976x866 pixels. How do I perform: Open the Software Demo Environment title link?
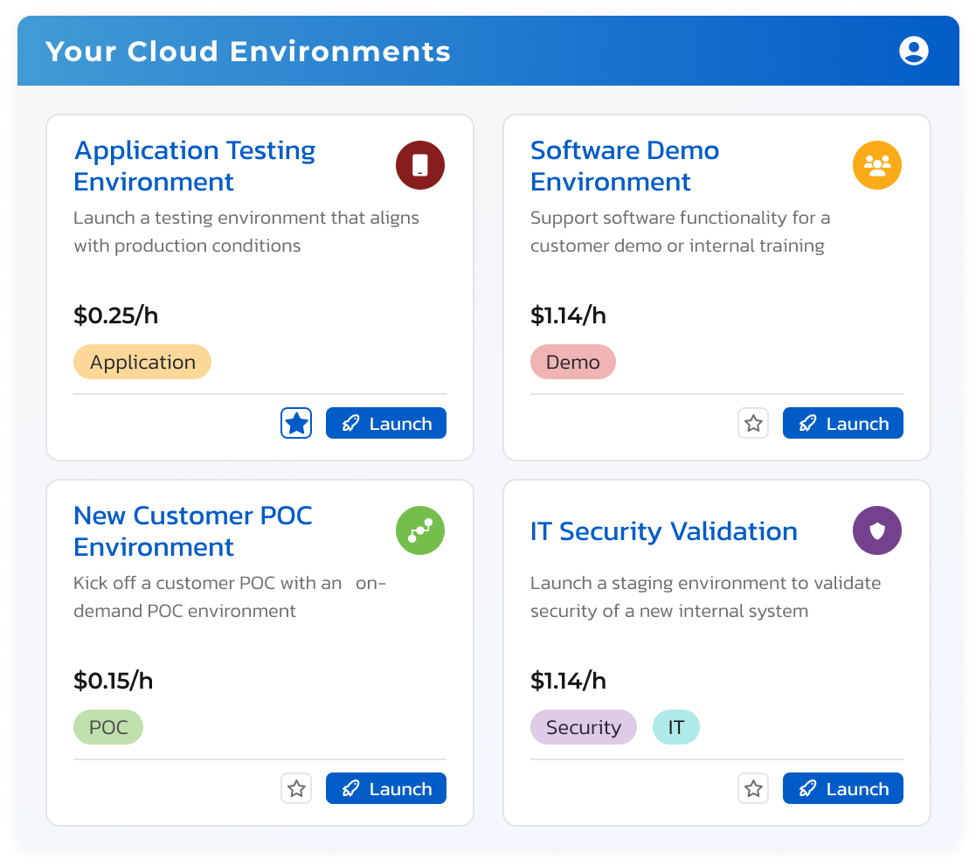[625, 166]
